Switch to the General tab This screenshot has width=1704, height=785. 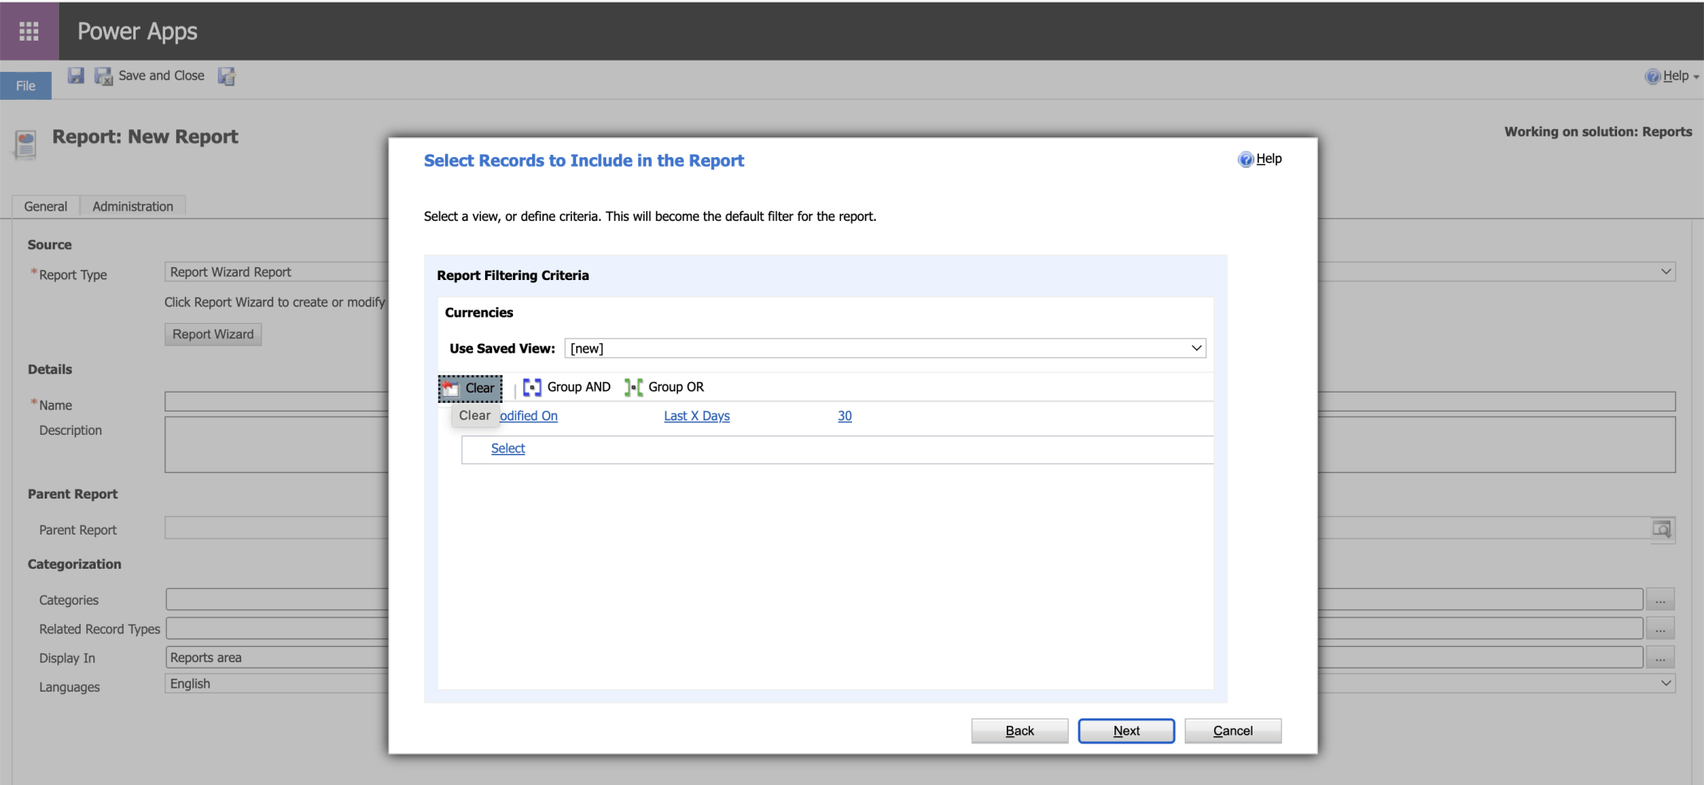tap(45, 207)
